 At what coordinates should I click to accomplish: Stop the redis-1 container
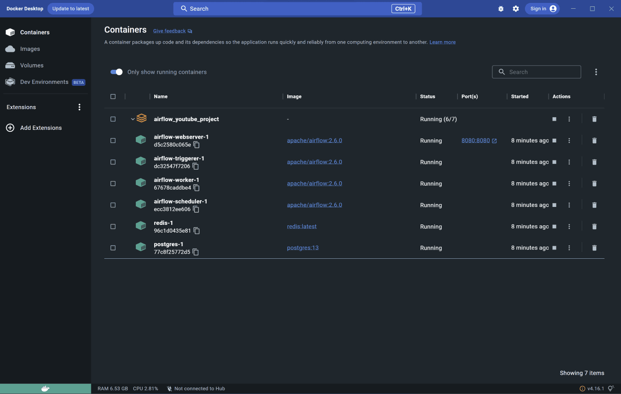point(555,226)
